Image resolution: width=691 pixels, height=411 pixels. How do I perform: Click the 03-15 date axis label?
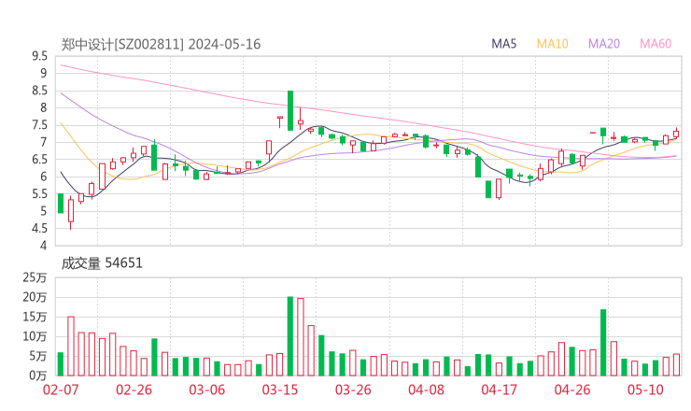click(280, 390)
